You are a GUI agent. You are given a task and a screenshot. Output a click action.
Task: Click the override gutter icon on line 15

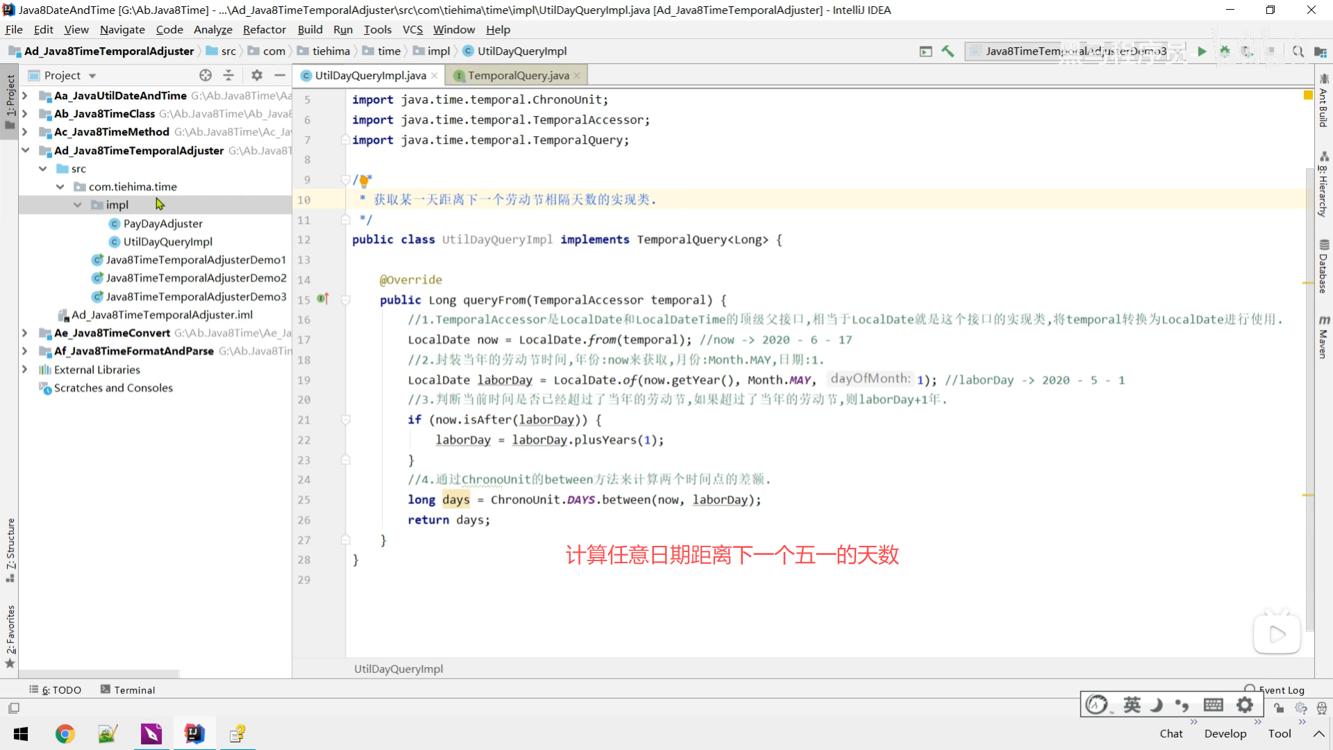[322, 299]
